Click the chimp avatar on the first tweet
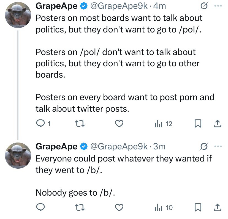This screenshot has height=219, width=228. (x=18, y=15)
